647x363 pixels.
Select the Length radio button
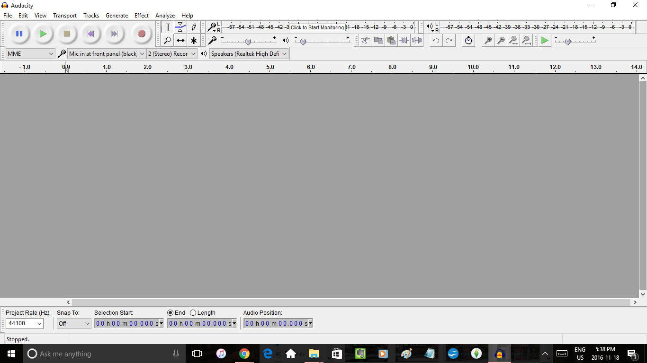coord(193,313)
